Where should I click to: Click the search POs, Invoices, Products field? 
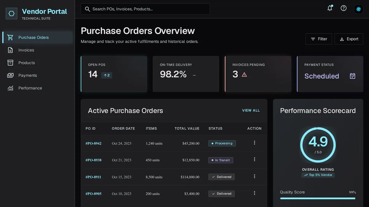145,9
